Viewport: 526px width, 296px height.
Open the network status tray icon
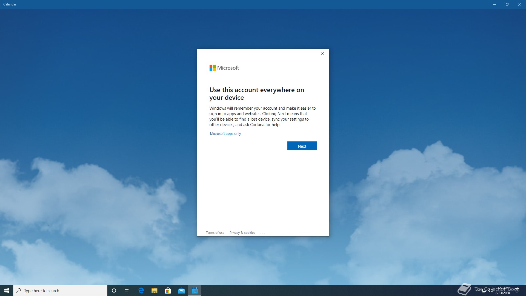coord(484,291)
